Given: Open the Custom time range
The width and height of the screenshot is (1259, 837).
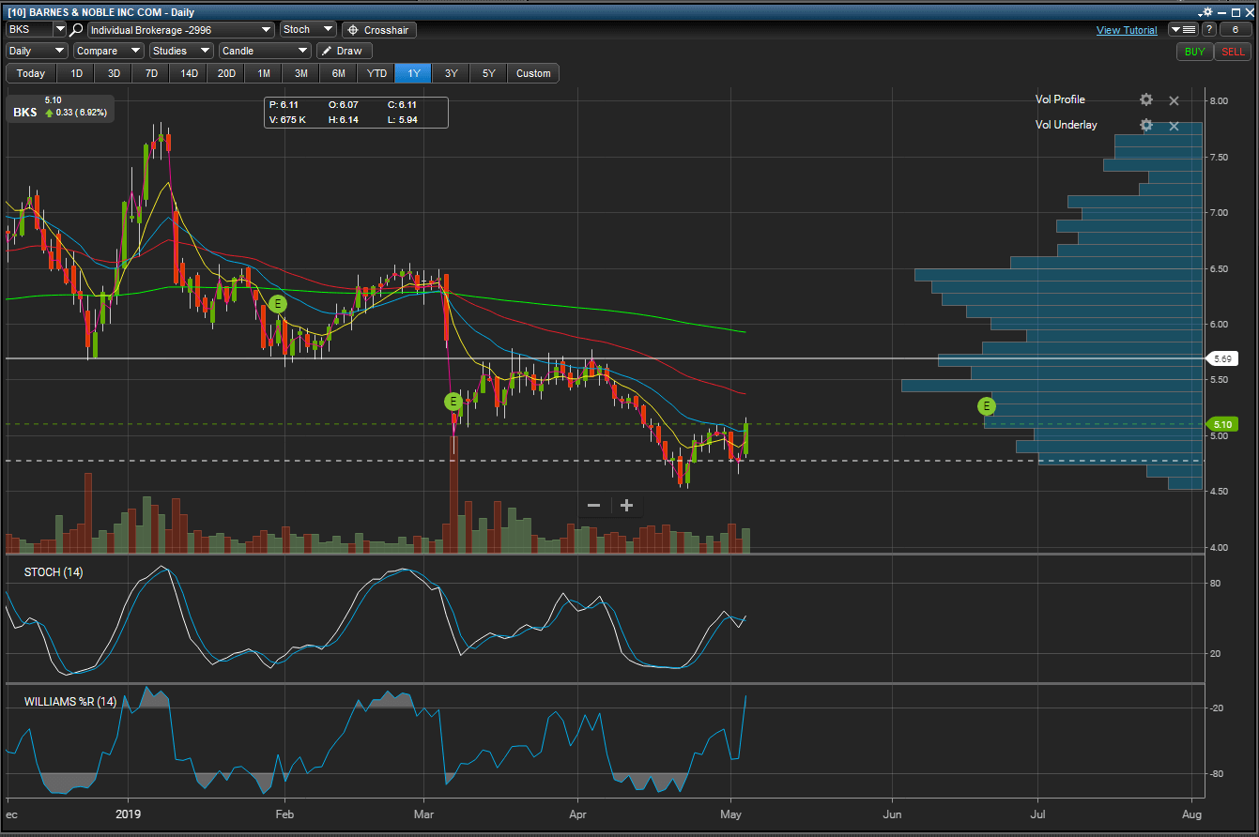Looking at the screenshot, I should tap(533, 73).
